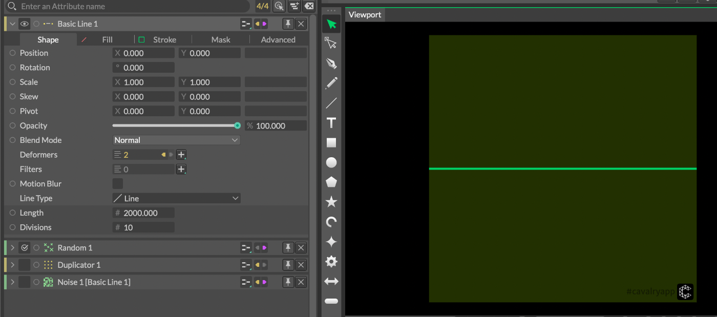717x317 pixels.
Task: Add a deformer with plus button
Action: coord(181,155)
